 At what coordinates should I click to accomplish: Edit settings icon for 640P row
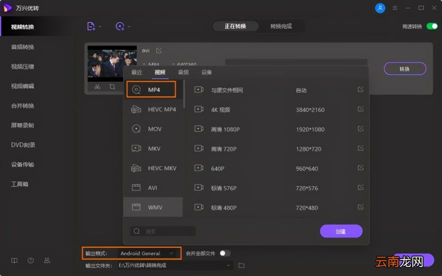(x=360, y=168)
